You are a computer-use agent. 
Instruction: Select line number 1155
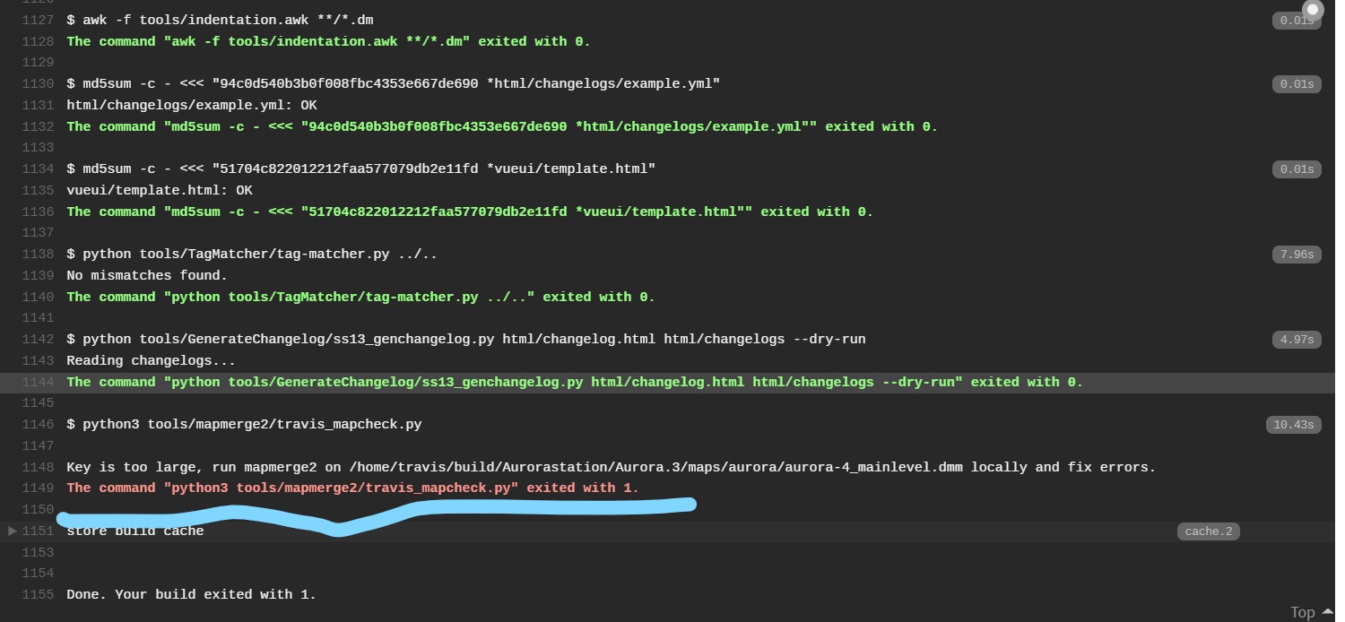pyautogui.click(x=38, y=595)
